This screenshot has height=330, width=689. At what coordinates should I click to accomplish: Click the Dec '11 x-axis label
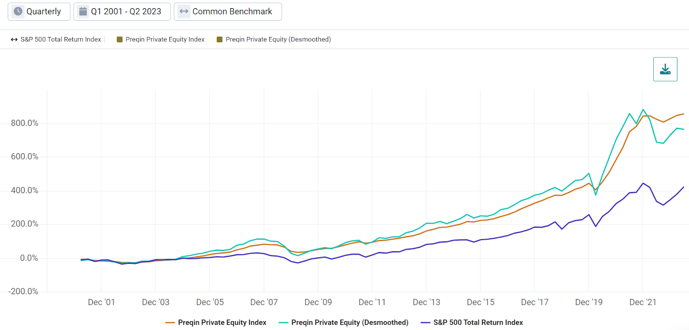point(372,302)
